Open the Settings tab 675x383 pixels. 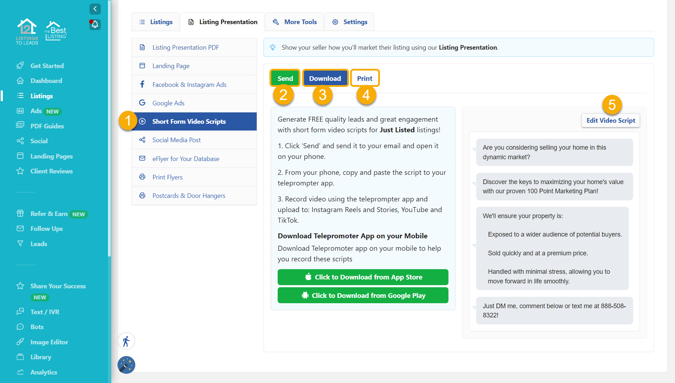[x=349, y=22]
